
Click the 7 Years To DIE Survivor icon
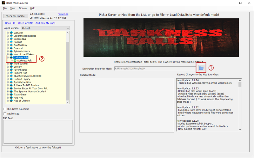coord(11,85)
